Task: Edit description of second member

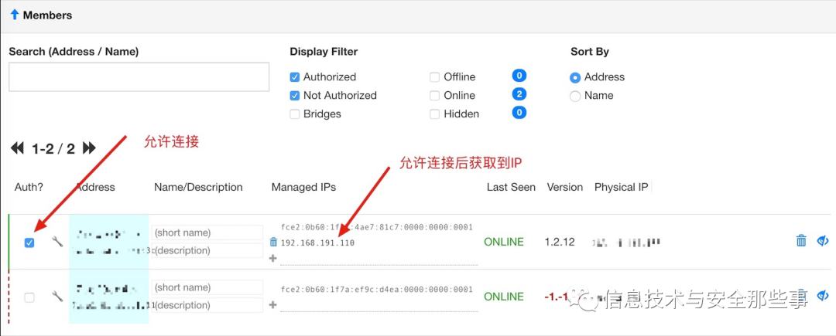Action: 207,305
